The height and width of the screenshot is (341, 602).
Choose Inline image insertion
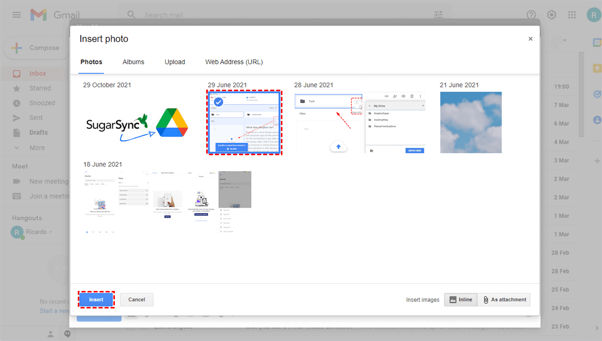(x=461, y=299)
